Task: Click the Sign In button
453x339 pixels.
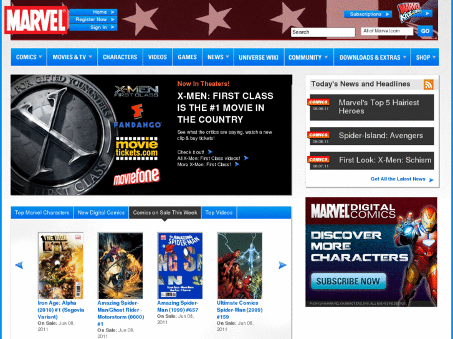Action: pyautogui.click(x=93, y=27)
